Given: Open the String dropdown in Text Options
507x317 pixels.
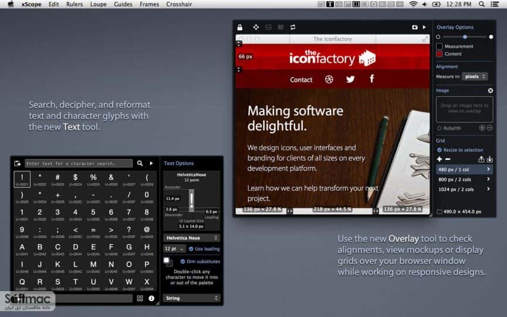Looking at the screenshot, I should click(191, 298).
